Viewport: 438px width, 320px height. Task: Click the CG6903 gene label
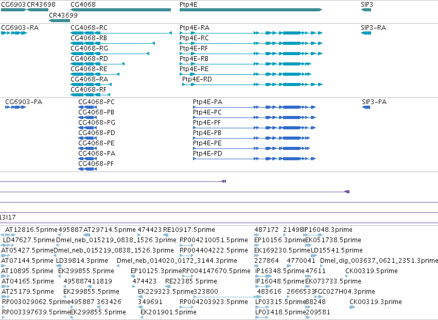point(13,5)
